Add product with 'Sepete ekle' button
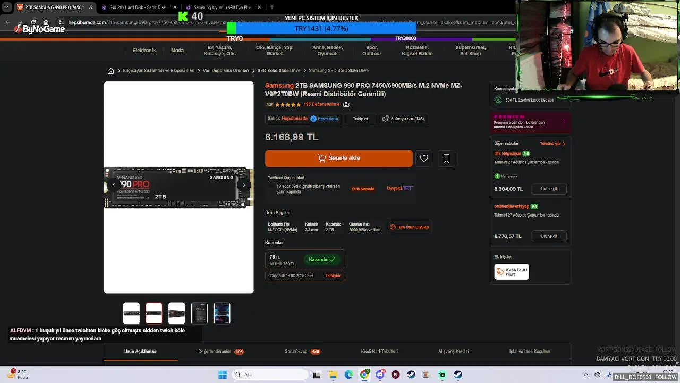 click(339, 158)
